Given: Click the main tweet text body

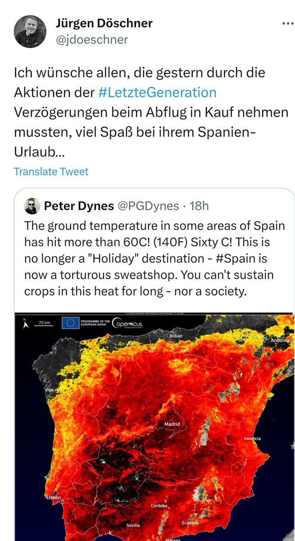Looking at the screenshot, I should 151,112.
